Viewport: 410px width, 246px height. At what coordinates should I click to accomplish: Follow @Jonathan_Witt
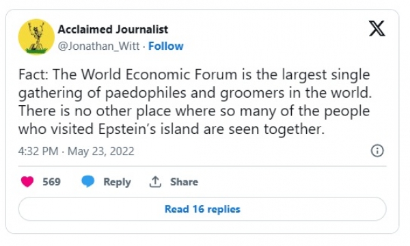pos(166,46)
